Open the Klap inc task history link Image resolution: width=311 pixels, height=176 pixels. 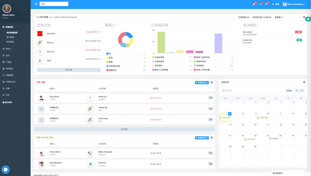[50, 42]
